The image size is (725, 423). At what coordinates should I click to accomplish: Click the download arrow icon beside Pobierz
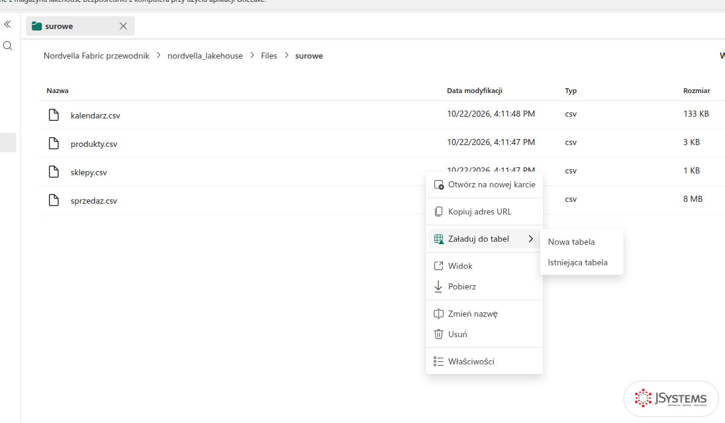(x=439, y=286)
